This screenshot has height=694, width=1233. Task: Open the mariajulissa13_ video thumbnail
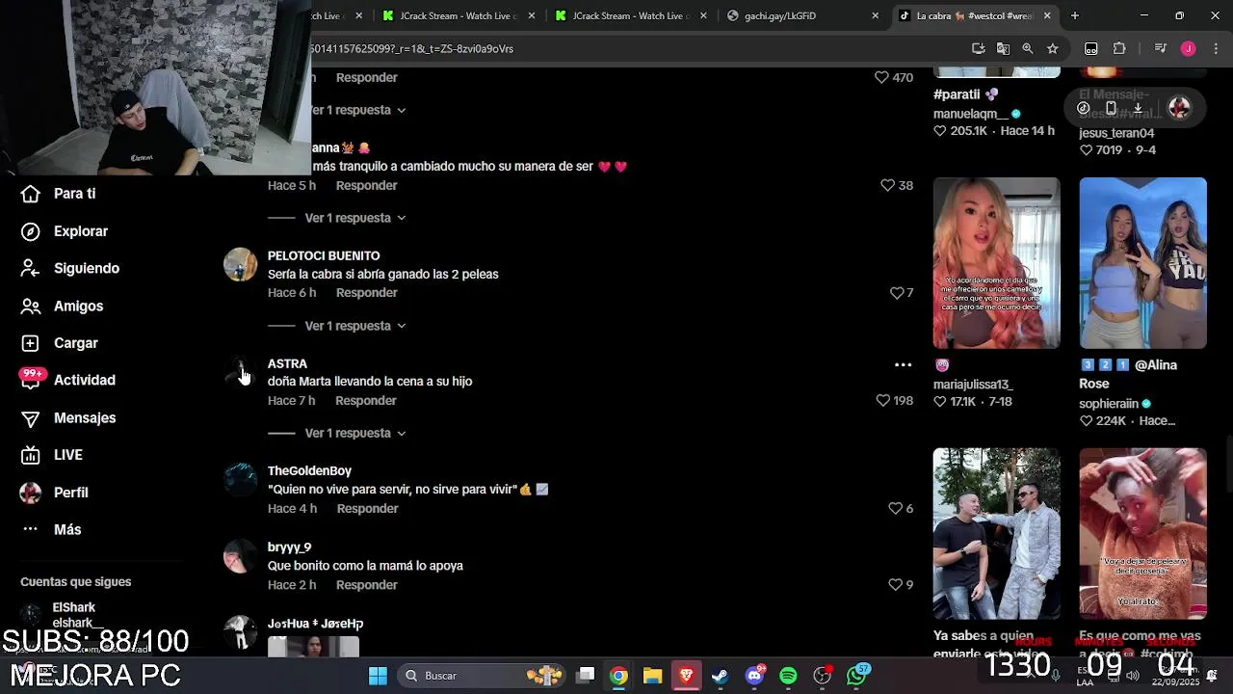pos(996,262)
